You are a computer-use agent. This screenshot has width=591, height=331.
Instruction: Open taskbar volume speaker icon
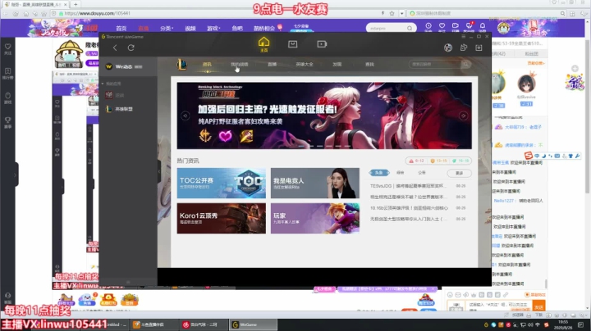530,324
